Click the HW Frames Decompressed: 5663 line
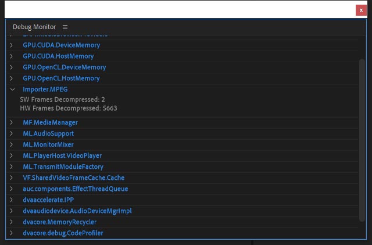 69,108
